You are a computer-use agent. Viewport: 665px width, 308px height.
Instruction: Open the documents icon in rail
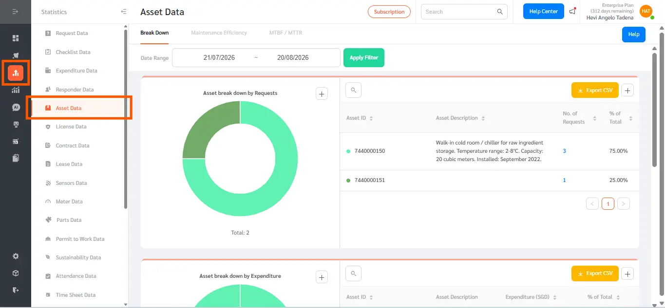click(x=16, y=158)
